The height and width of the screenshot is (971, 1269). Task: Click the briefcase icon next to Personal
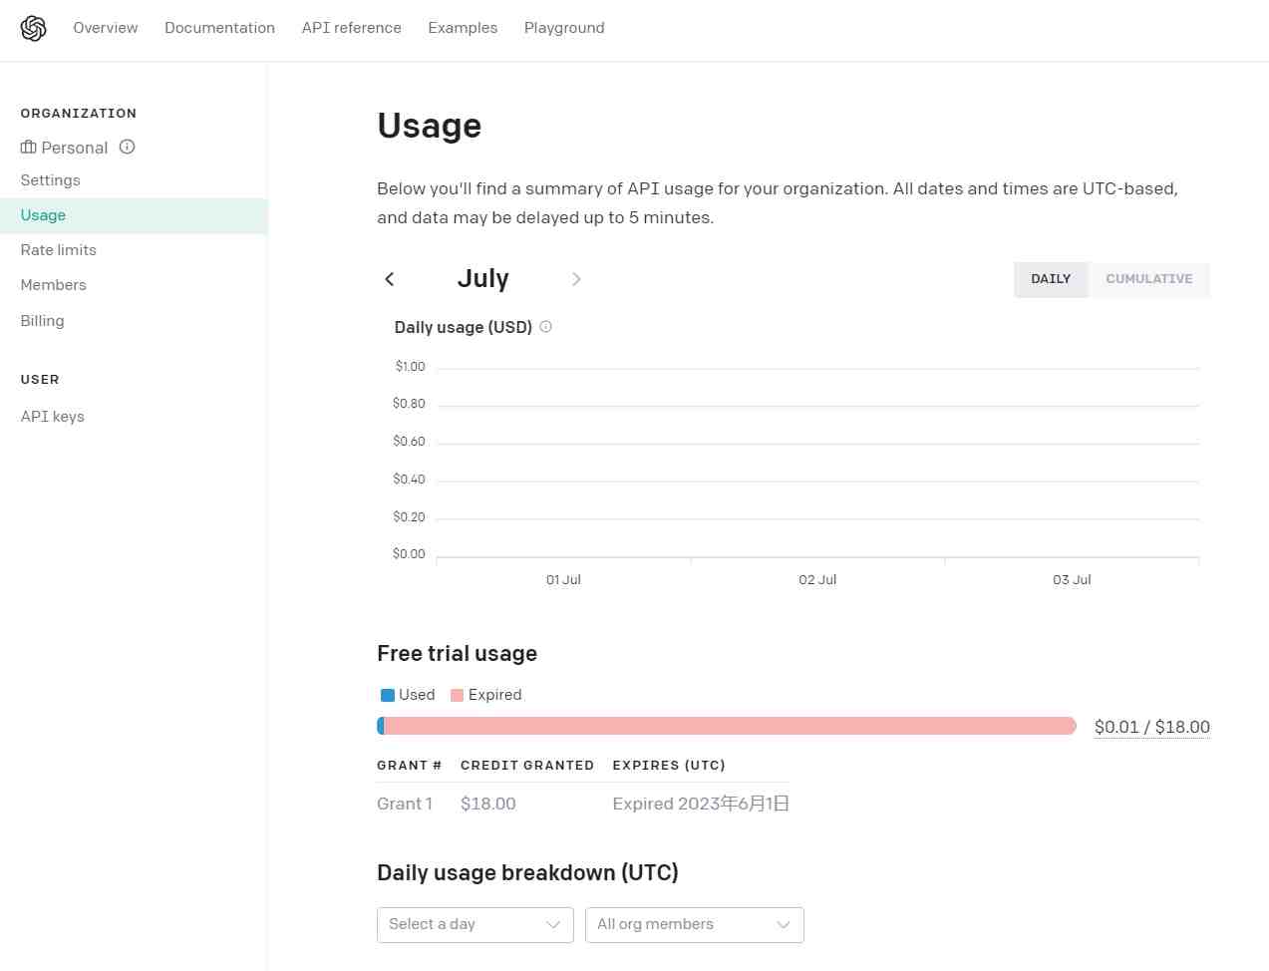pyautogui.click(x=28, y=148)
